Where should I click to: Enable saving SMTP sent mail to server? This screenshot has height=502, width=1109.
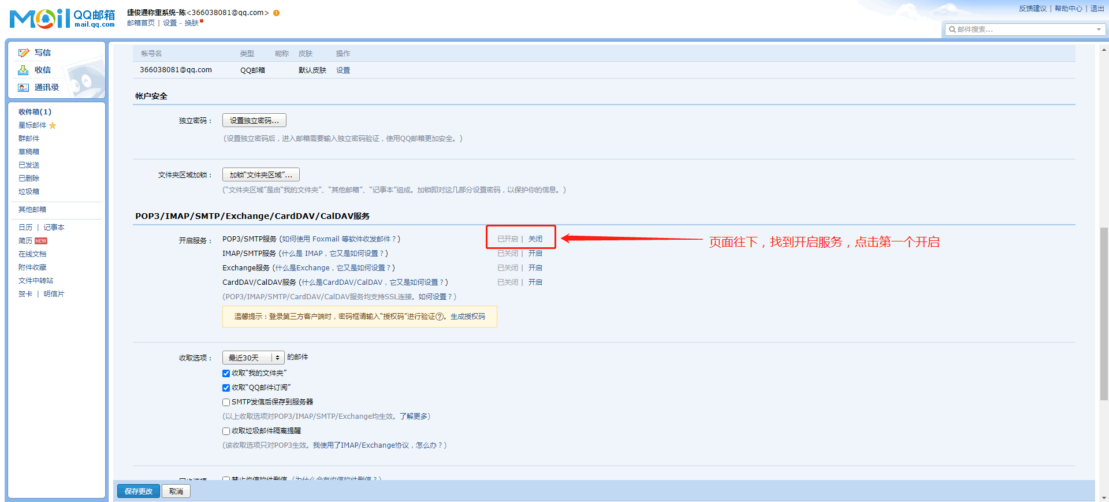coord(226,402)
